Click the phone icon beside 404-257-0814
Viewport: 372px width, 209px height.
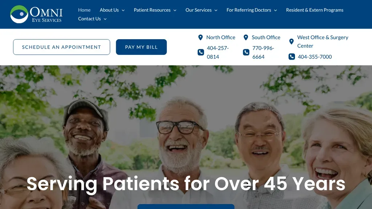click(201, 52)
